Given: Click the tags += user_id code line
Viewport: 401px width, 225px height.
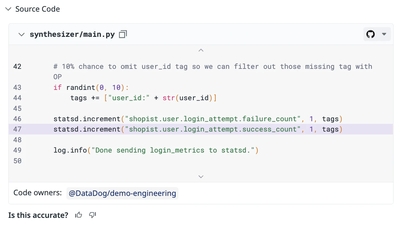Looking at the screenshot, I should 143,98.
